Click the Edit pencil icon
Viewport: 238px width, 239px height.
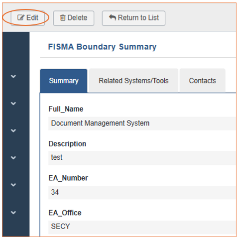[21, 17]
